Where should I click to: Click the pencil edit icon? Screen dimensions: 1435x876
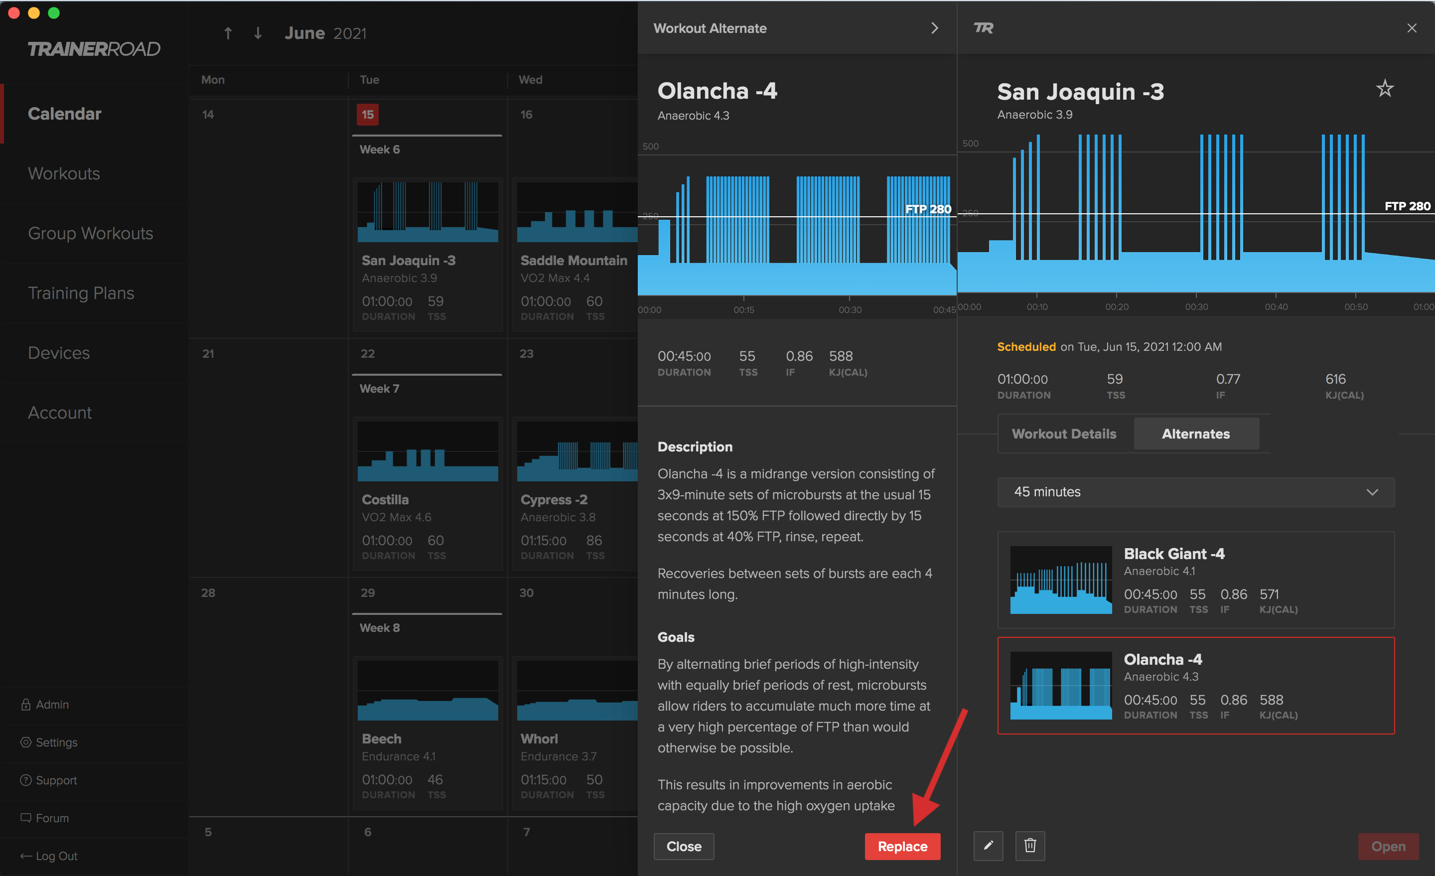989,846
